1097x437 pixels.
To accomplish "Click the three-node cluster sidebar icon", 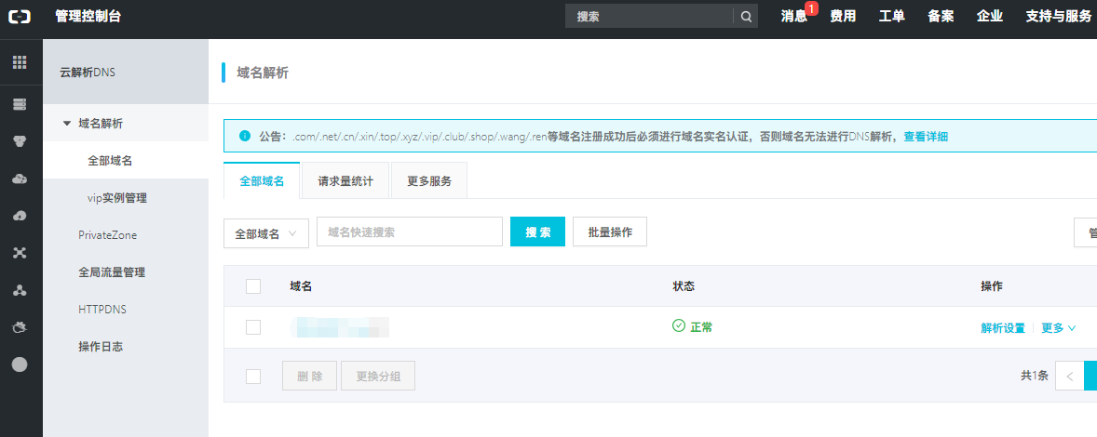I will tap(20, 290).
